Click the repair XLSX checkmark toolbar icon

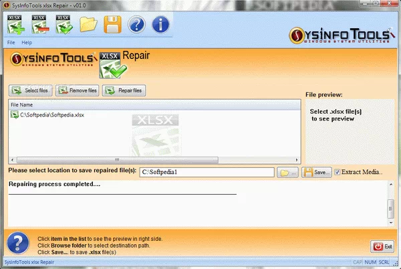coord(64,25)
